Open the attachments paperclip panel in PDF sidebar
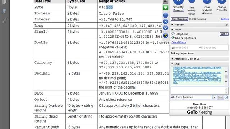This screenshot has width=230, height=129. (4, 20)
